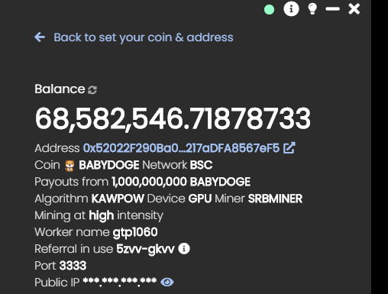Click the Balance heading label
The width and height of the screenshot is (388, 294).
point(60,89)
